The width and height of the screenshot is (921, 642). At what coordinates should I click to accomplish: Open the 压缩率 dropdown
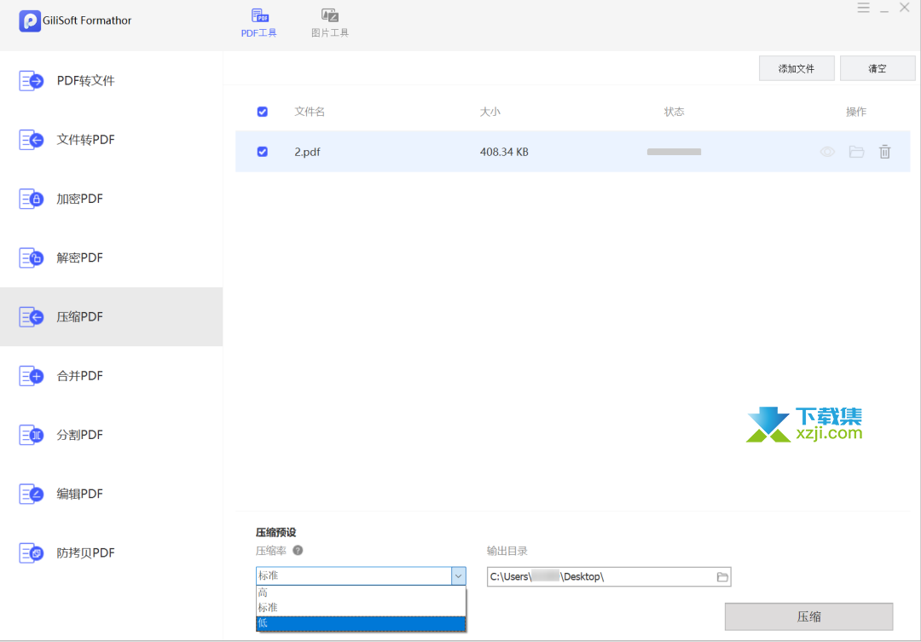coord(459,575)
